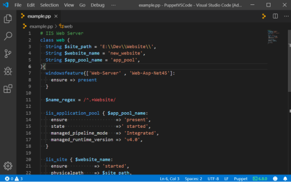Screen dimensions: 291x183
Task: Maximize the VS Code window
Action: click(x=268, y=5)
